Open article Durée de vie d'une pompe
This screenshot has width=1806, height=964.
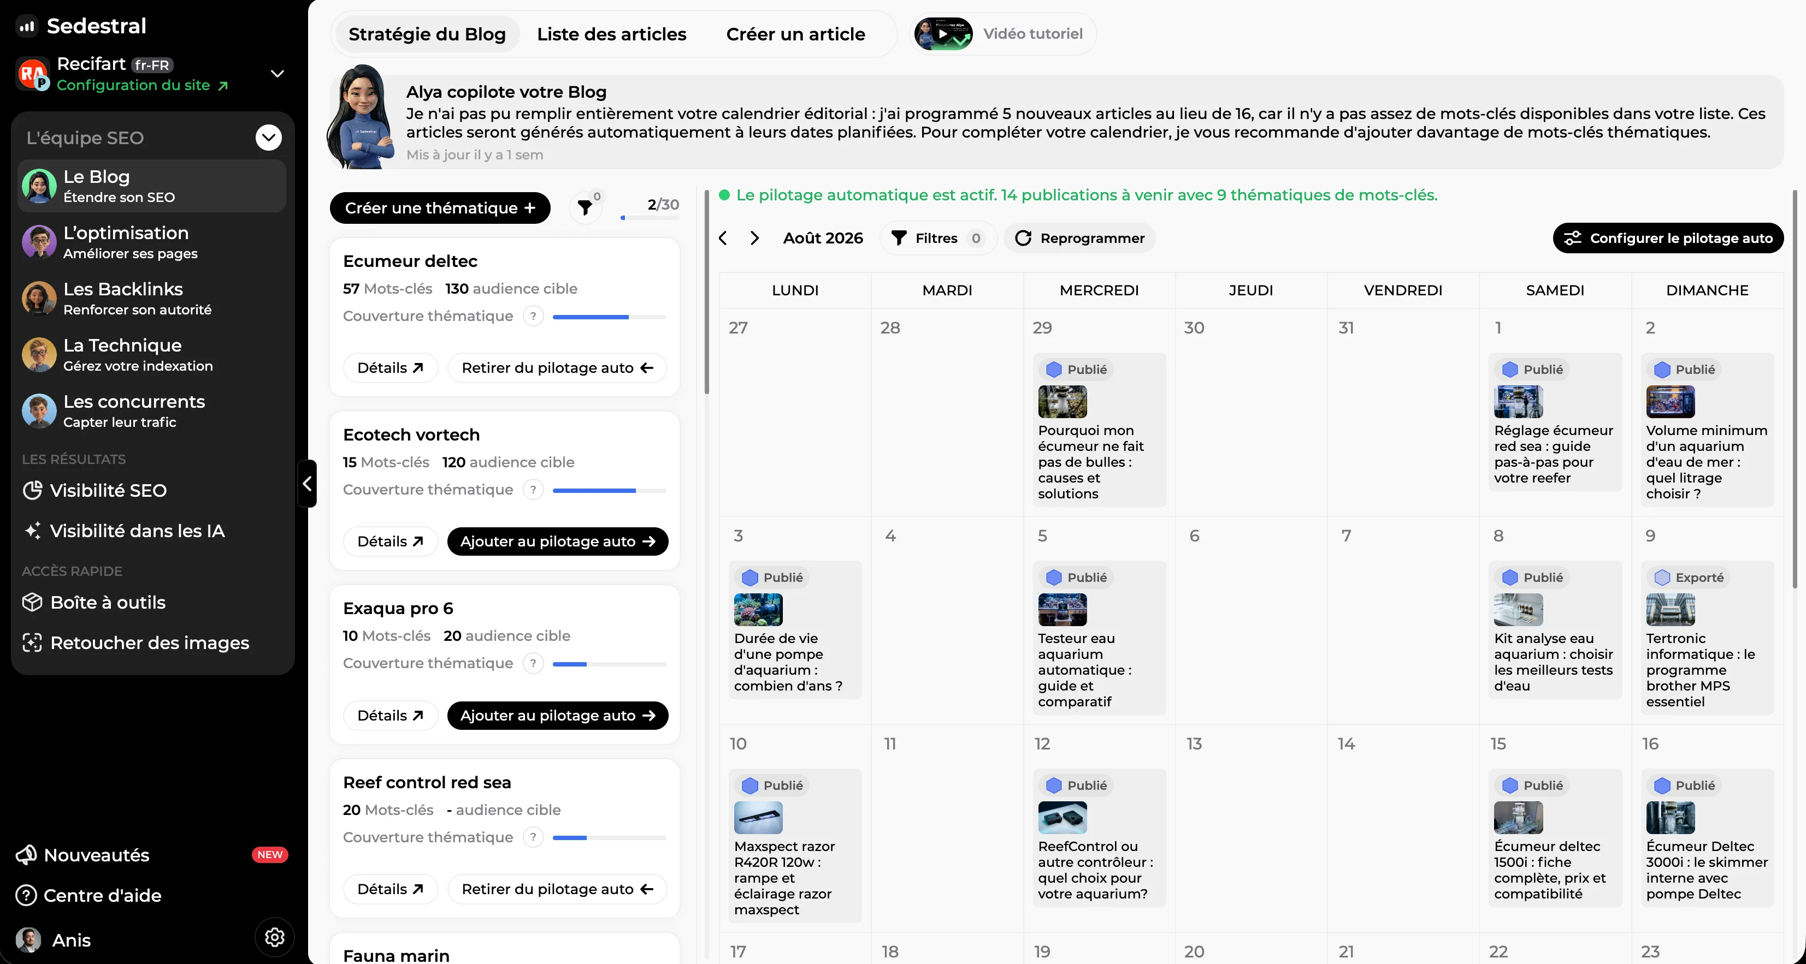click(794, 630)
